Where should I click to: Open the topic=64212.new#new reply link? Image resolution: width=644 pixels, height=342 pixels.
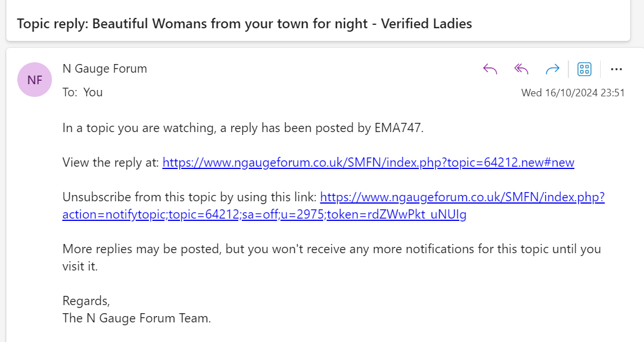[x=368, y=163]
